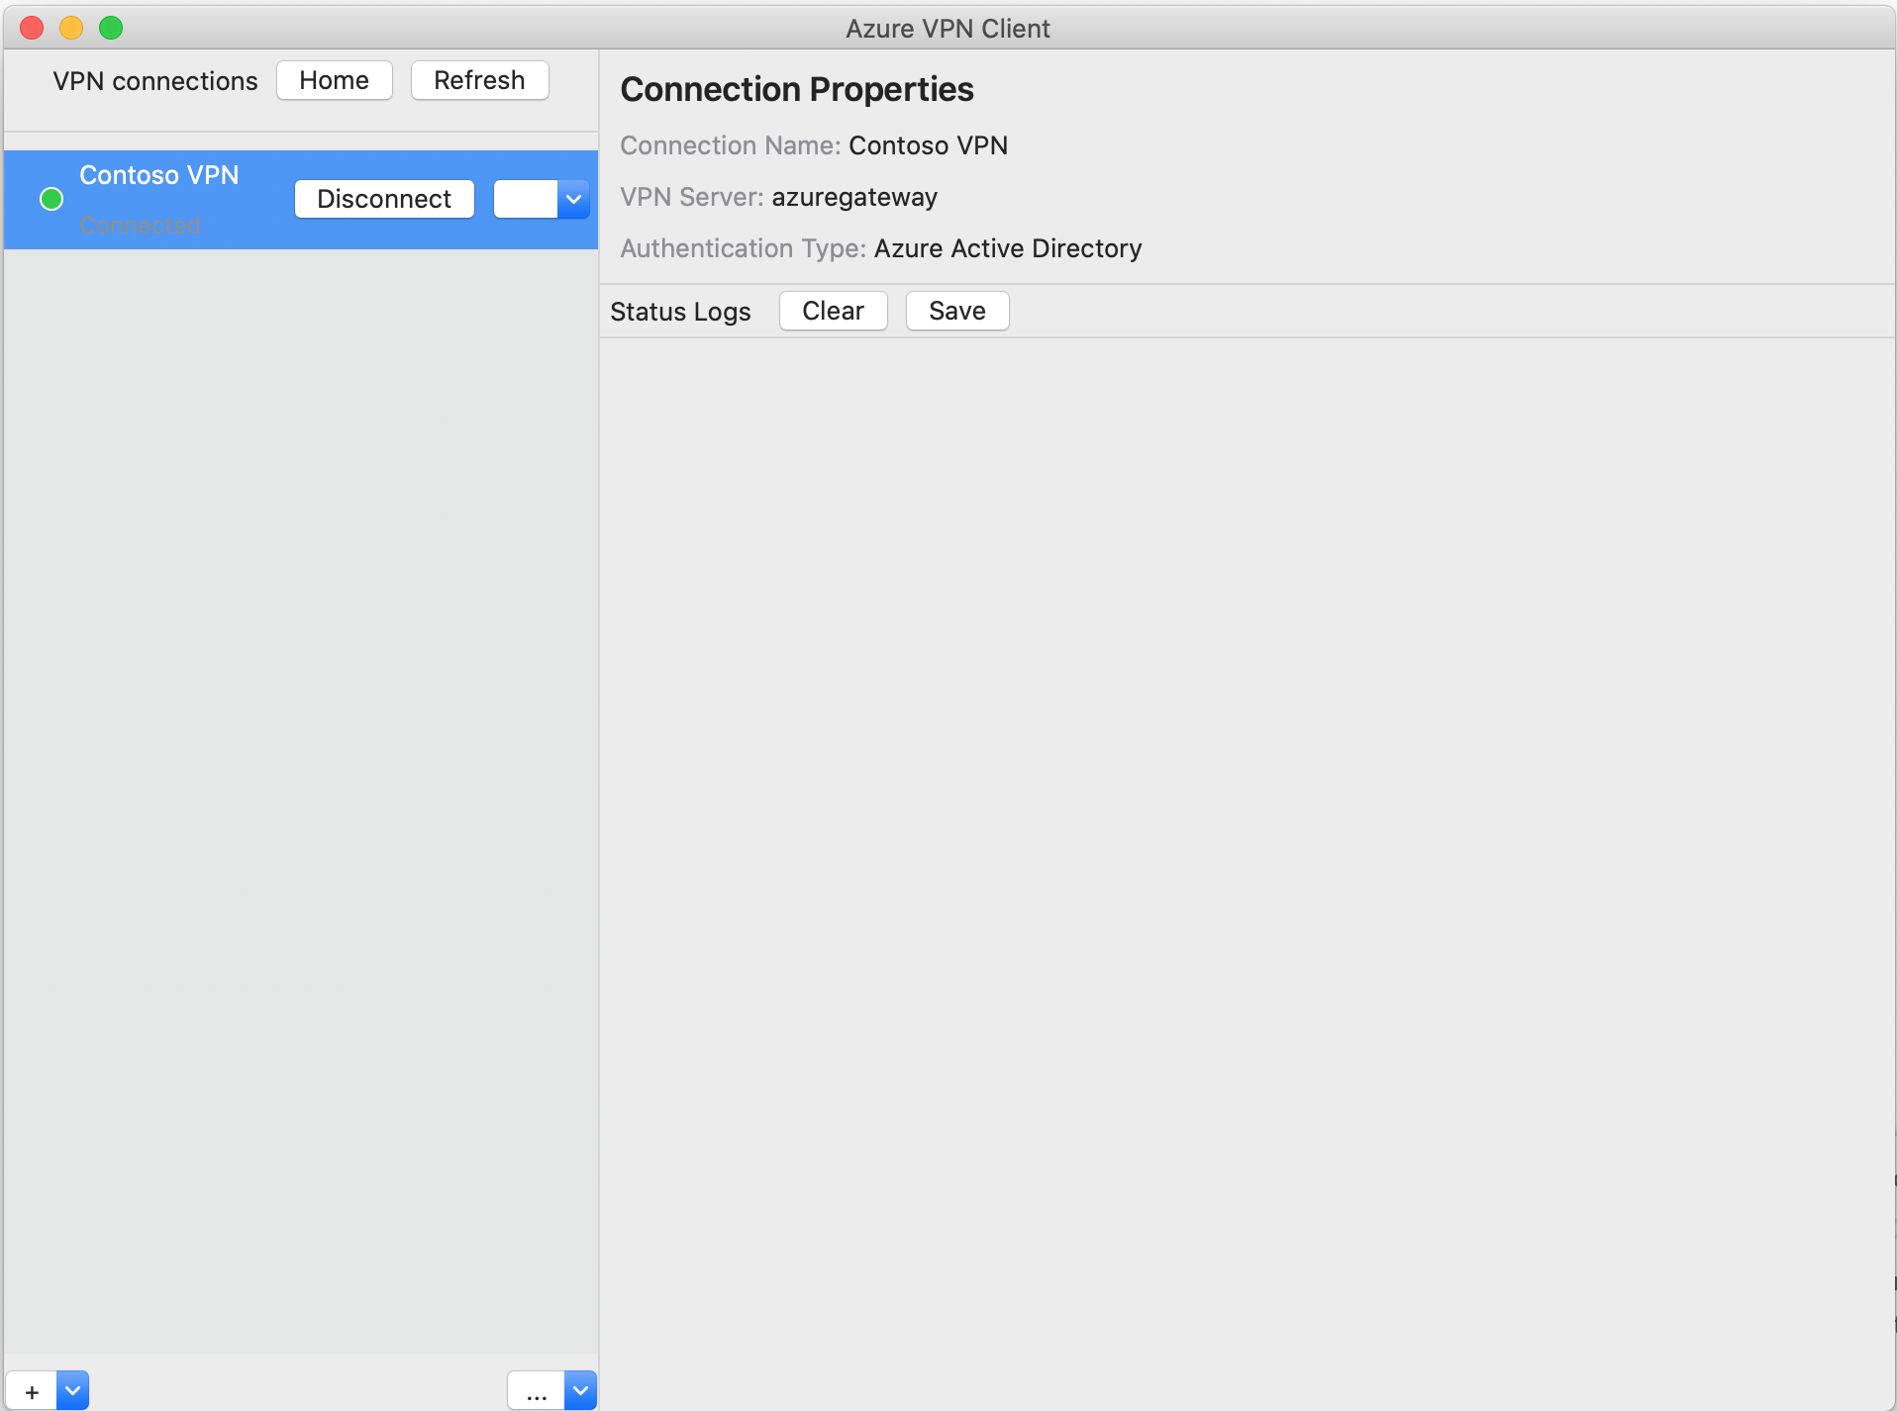The width and height of the screenshot is (1897, 1411).
Task: Minimize the window with the yellow button
Action: (x=71, y=28)
